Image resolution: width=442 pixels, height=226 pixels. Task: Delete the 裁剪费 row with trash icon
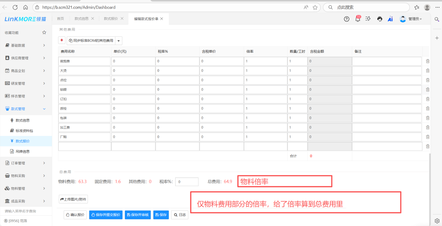[x=427, y=61]
